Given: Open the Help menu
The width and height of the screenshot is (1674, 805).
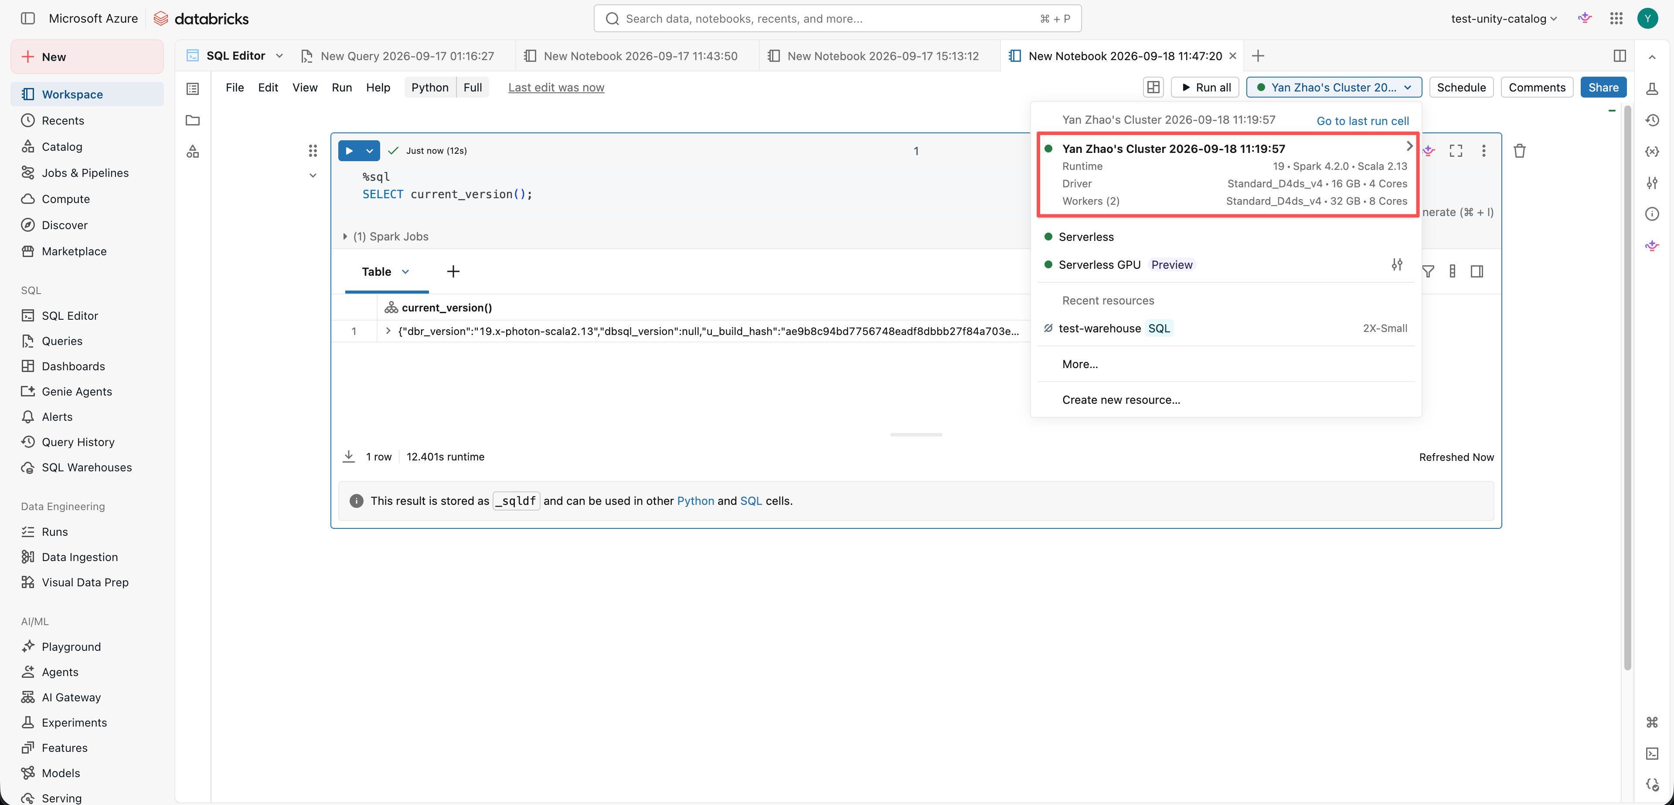Looking at the screenshot, I should (x=378, y=87).
